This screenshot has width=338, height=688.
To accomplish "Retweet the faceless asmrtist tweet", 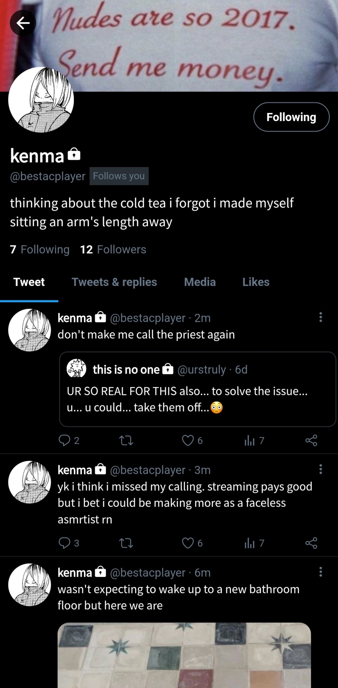I will (x=126, y=543).
